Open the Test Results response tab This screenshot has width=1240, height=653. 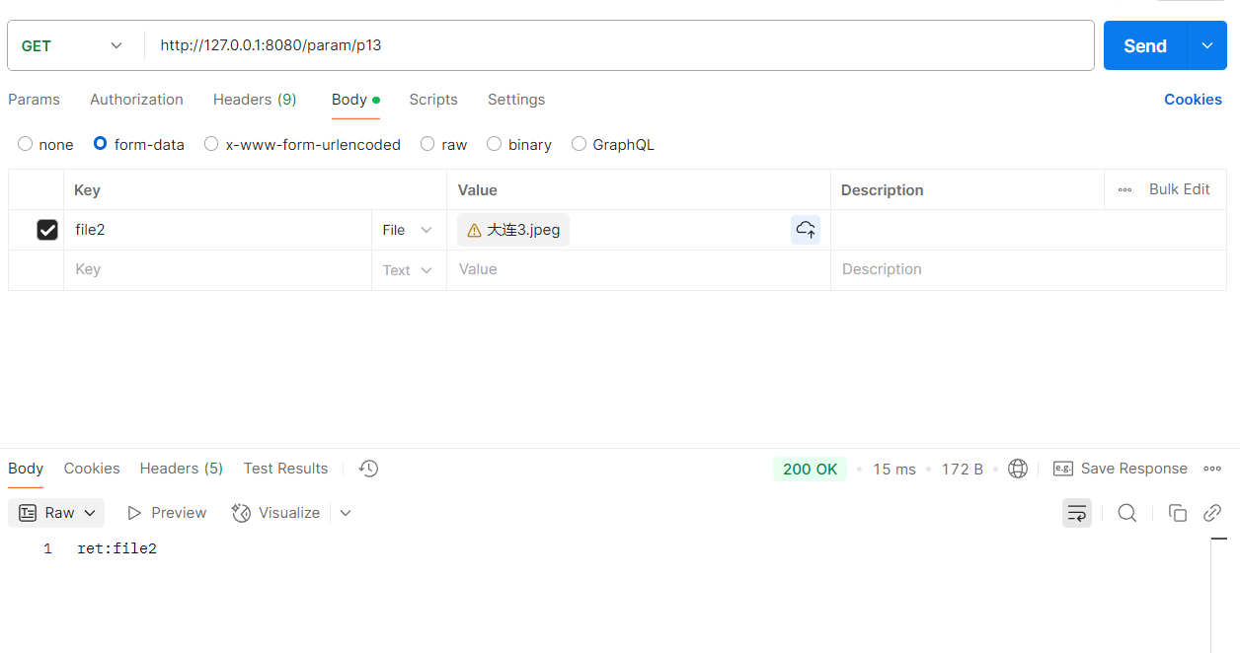tap(285, 469)
